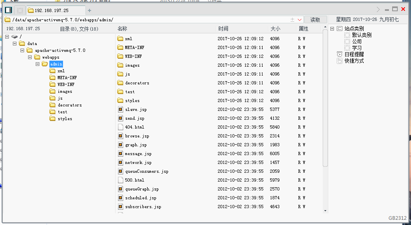The image size is (411, 225).
Task: Click the 读取 read button
Action: pyautogui.click(x=315, y=20)
